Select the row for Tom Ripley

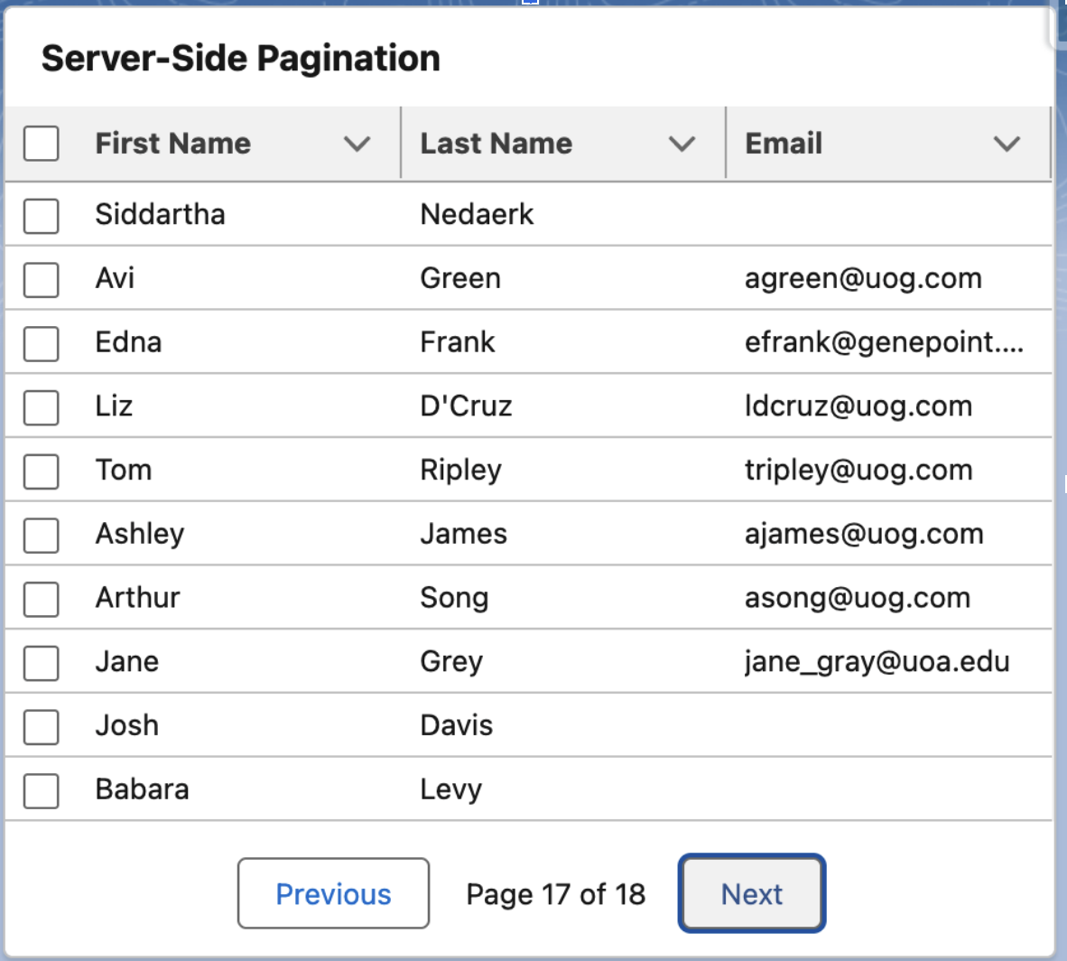click(41, 470)
